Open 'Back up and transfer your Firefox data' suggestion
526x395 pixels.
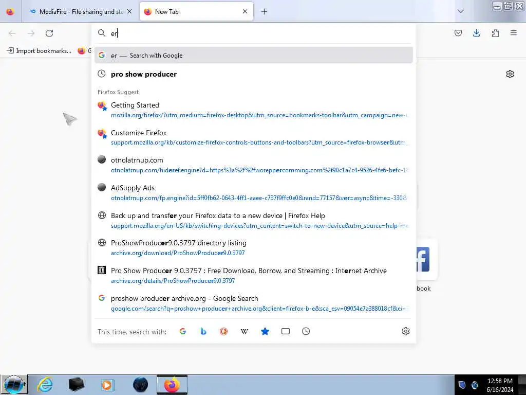click(254, 221)
